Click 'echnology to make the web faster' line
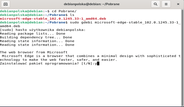 (59, 60)
